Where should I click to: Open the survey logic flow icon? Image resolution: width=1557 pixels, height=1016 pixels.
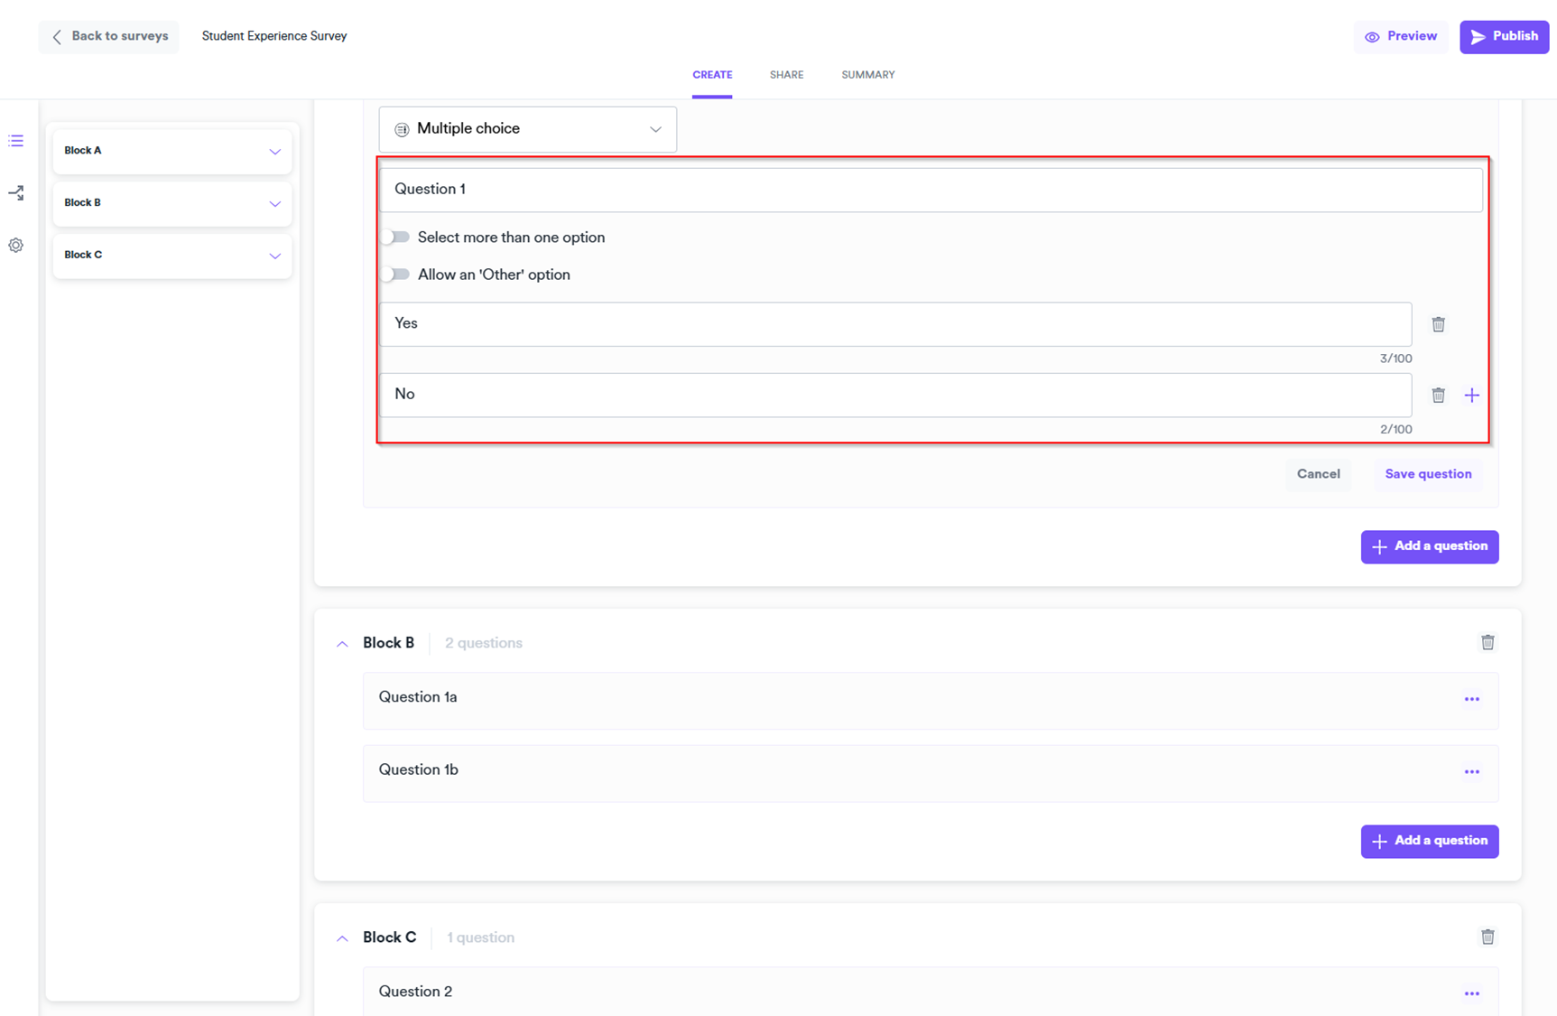(16, 193)
